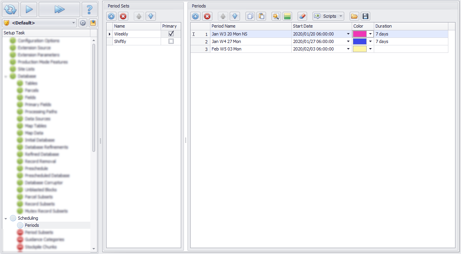
Task: Move period up in Periods toolbar
Action: 223,16
